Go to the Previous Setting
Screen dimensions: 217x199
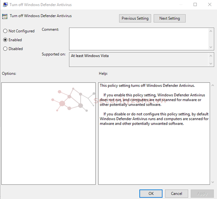tap(135, 18)
